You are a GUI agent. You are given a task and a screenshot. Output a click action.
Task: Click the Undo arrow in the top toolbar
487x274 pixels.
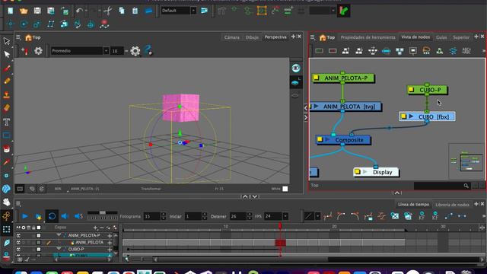[79, 11]
